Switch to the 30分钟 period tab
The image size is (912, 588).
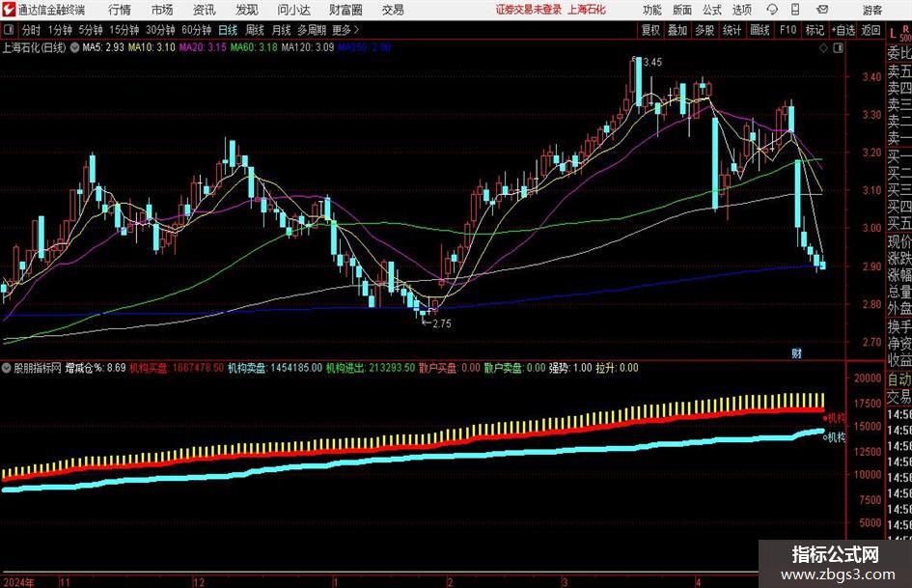tap(160, 30)
